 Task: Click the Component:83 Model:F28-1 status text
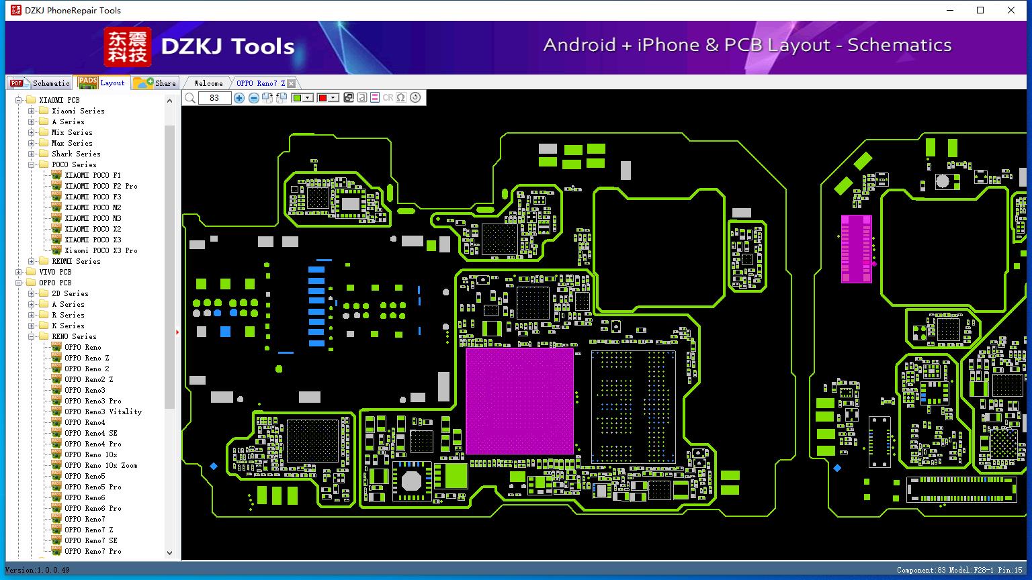[959, 570]
